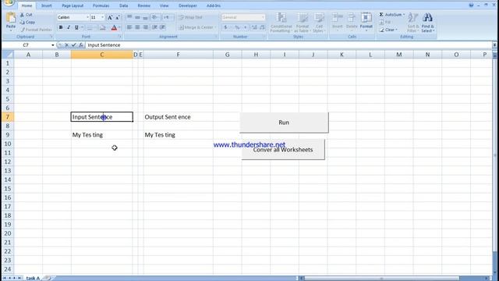This screenshot has width=499, height=281.
Task: Open Conditional Formatting
Action: 281,23
